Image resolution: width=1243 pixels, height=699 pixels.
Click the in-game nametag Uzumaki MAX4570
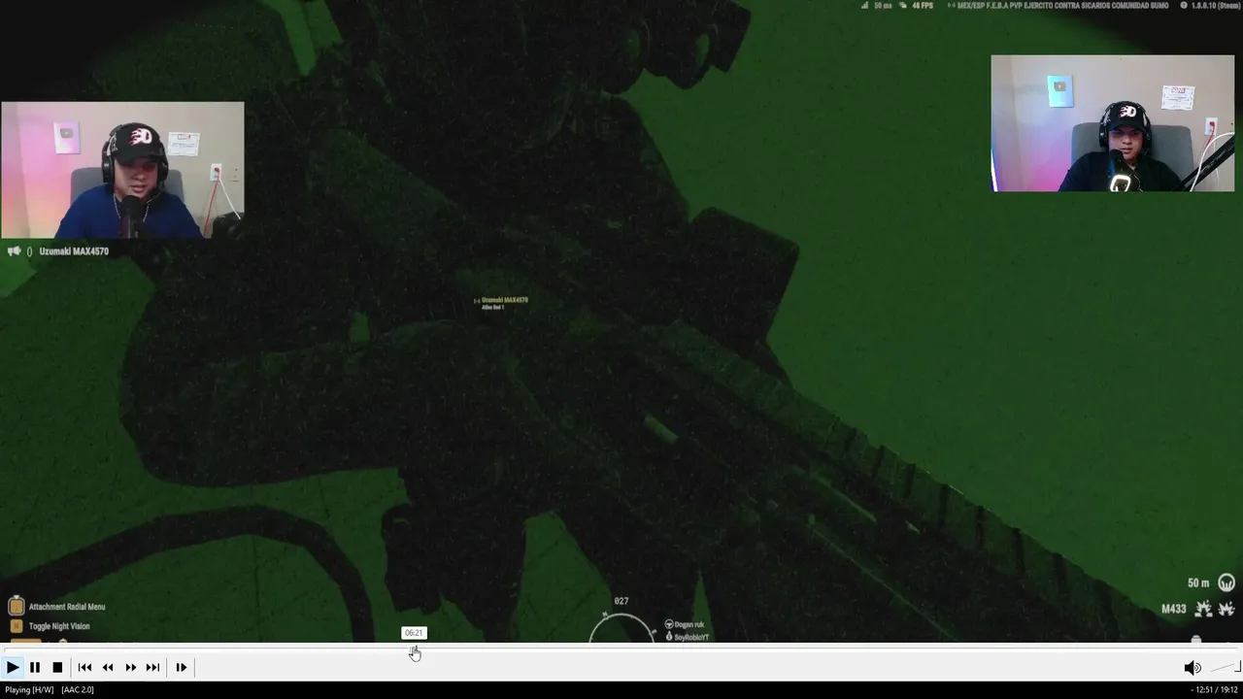click(x=504, y=300)
